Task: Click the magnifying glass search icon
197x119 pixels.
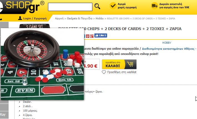Action: click(97, 6)
